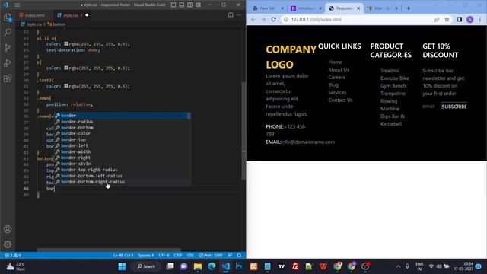Share this page from the address bar
Screen dimensions: 487x274
[x=437, y=19]
